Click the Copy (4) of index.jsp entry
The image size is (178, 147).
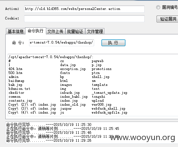[32, 113]
